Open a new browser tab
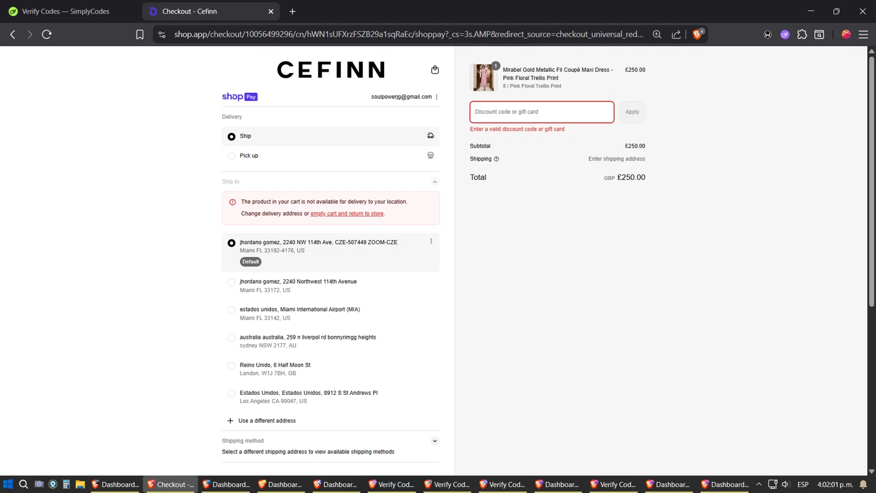 [x=293, y=11]
